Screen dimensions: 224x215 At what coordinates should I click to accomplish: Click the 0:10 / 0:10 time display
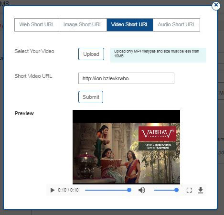pos(68,190)
